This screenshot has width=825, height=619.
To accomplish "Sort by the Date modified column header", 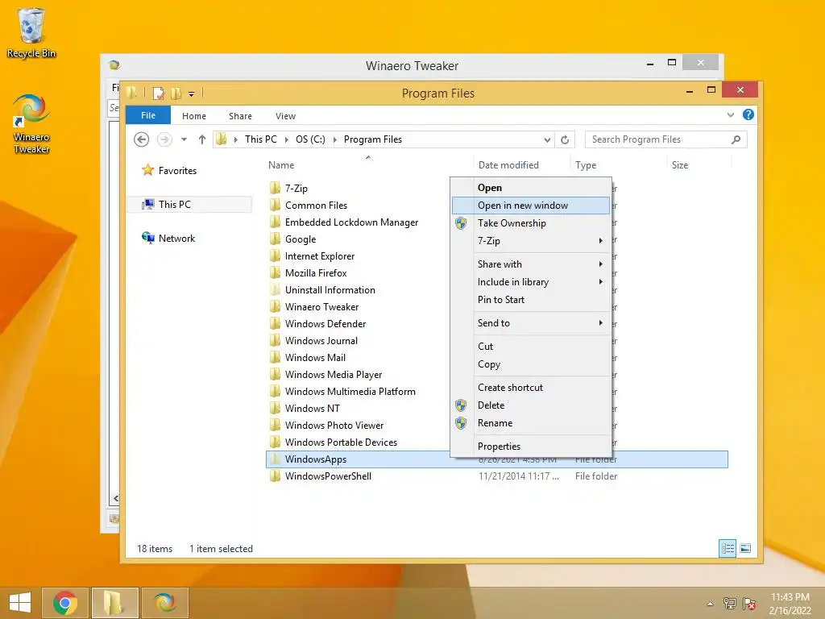I will pyautogui.click(x=508, y=164).
